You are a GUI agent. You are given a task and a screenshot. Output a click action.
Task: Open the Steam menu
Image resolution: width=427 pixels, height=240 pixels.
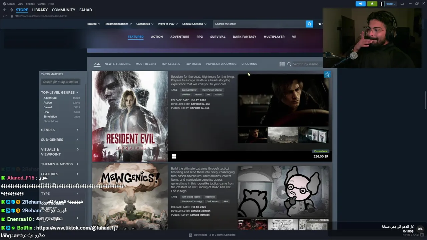coord(11,4)
